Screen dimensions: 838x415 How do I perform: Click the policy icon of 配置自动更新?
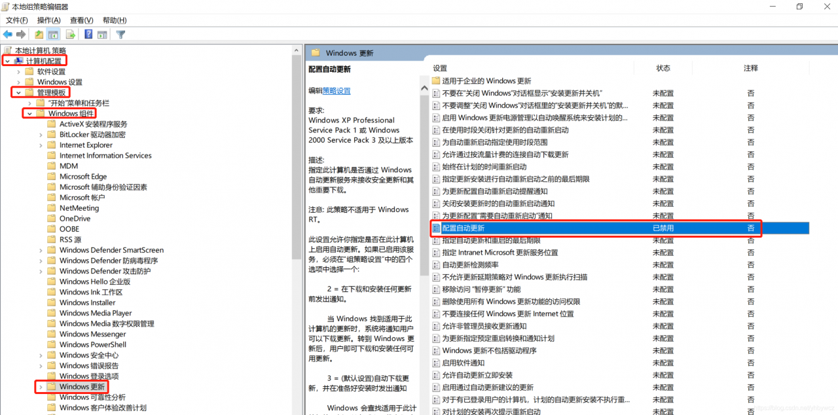436,228
